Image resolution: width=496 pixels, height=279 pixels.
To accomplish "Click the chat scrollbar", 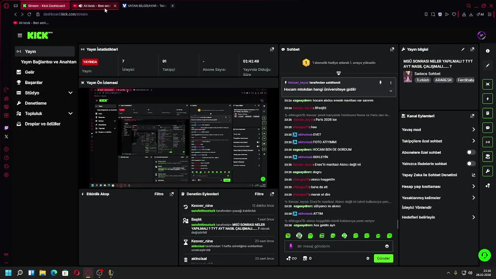I will click(398, 224).
